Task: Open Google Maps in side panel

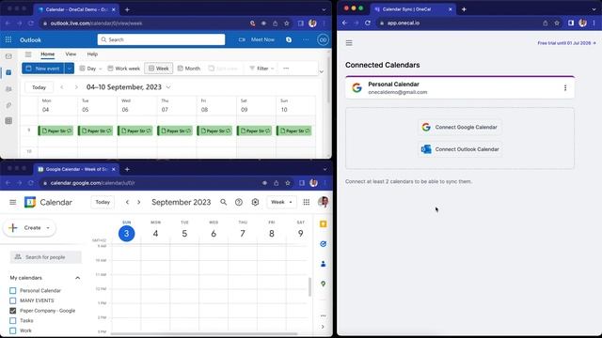Action: 323,284
